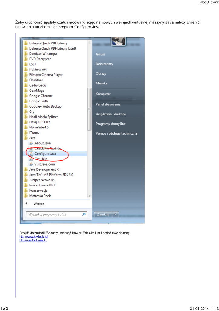This screenshot has width=219, height=311.
Task: Open shutdown options arrow next to Zamknij
Action: 116,214
